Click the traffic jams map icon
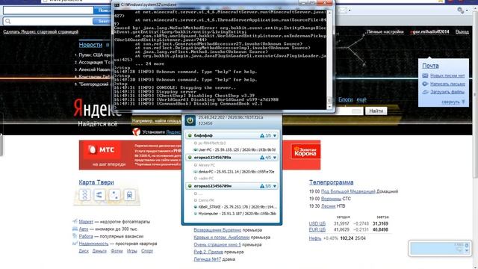This screenshot has width=478, height=269. pyautogui.click(x=85, y=195)
